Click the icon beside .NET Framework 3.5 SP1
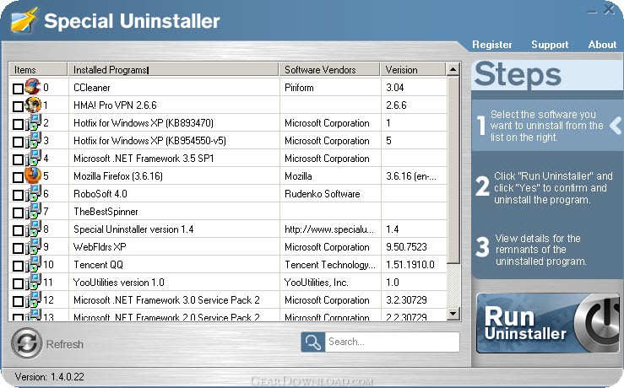The height and width of the screenshot is (388, 624). click(x=33, y=158)
